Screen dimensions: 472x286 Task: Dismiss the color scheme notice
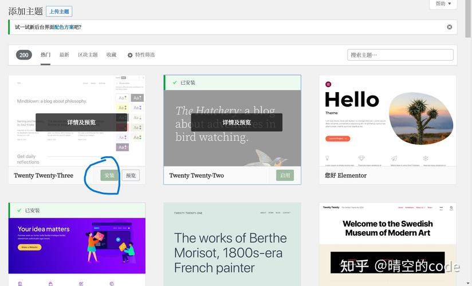tap(449, 27)
